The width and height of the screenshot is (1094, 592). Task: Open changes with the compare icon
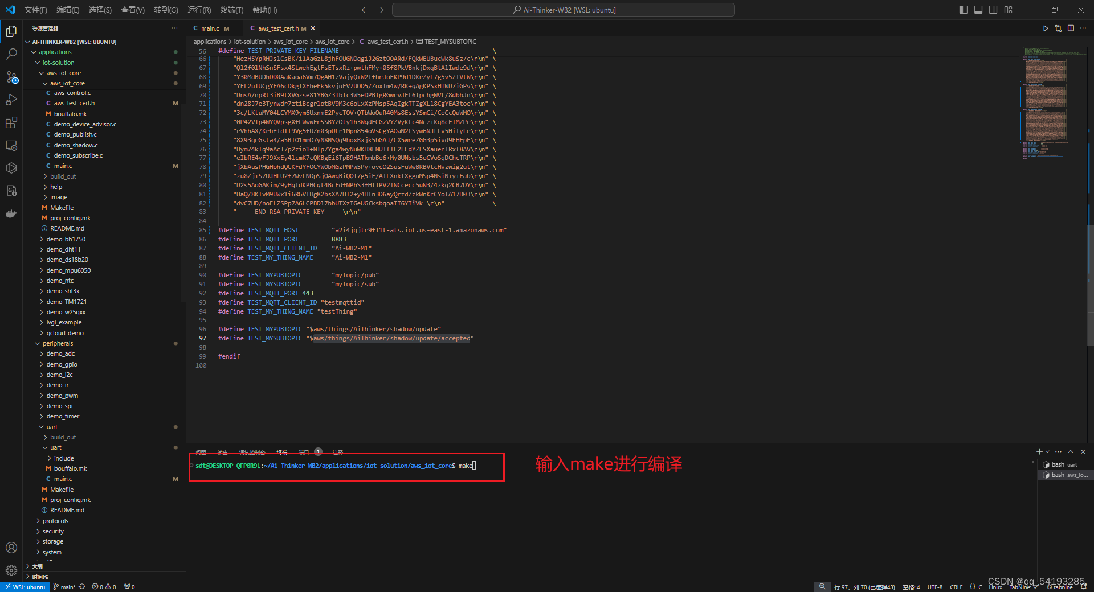click(1058, 28)
